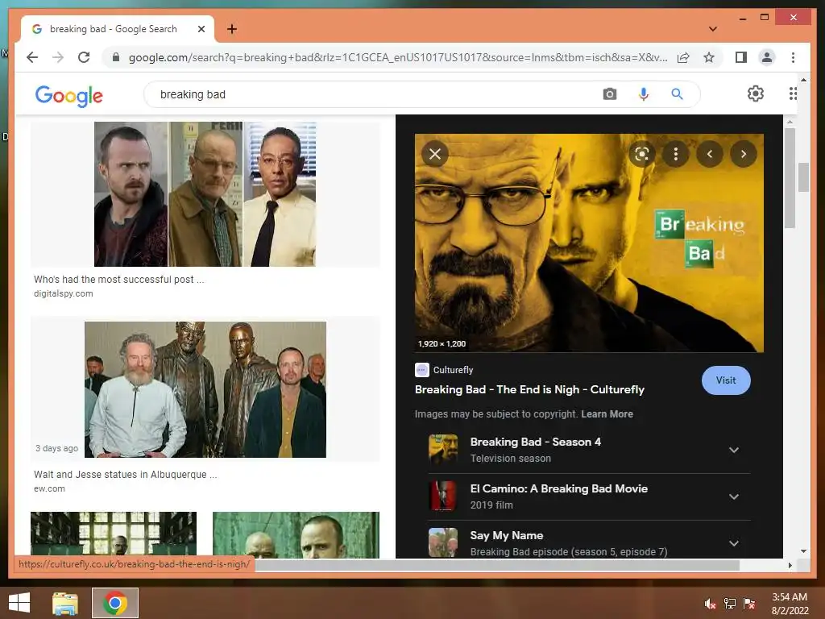Click the "1,920 × 1,200" dimensions label
825x619 pixels.
point(442,343)
